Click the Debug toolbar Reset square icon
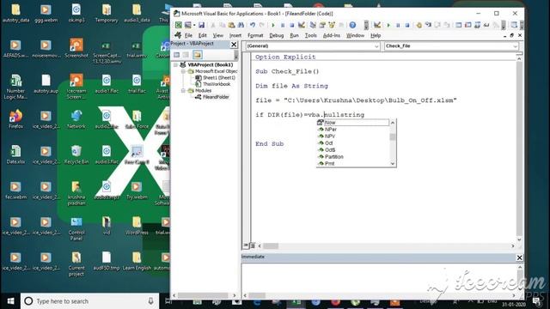This screenshot has width=550, height=309. pos(406,25)
